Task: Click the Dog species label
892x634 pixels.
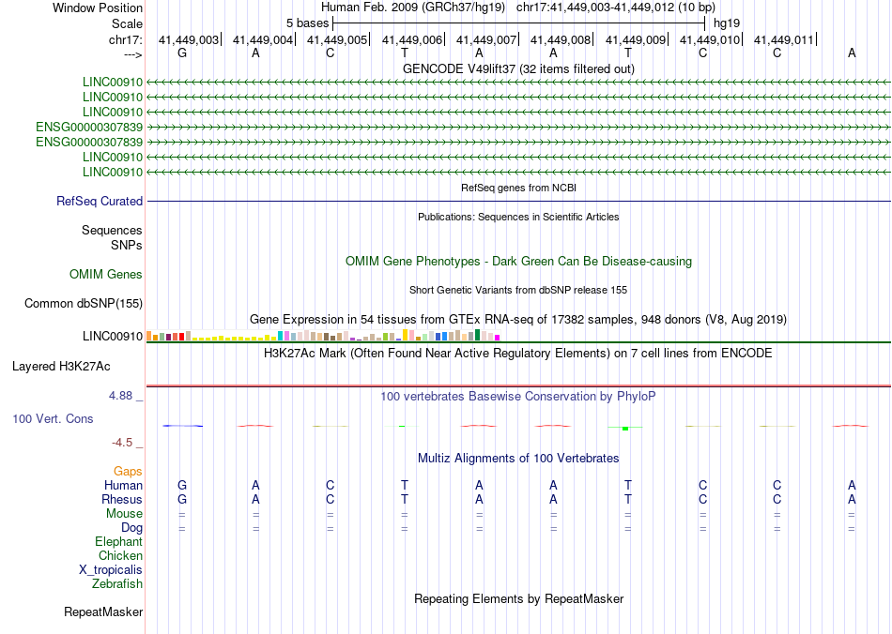Action: coord(132,528)
